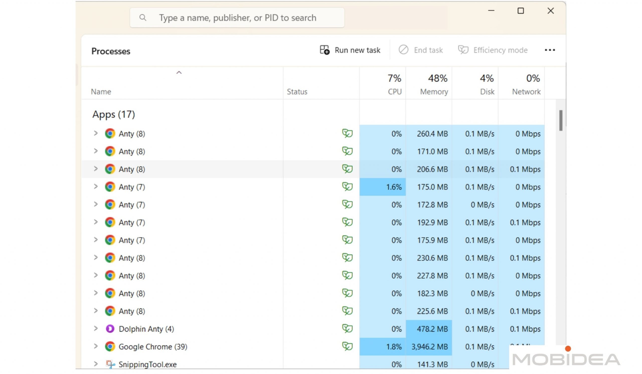Viewport: 642px width, 374px height.
Task: Select the "Google Chrome (39)" row name
Action: [x=153, y=347]
